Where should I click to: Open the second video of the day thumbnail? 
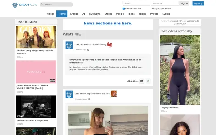[x=180, y=125]
